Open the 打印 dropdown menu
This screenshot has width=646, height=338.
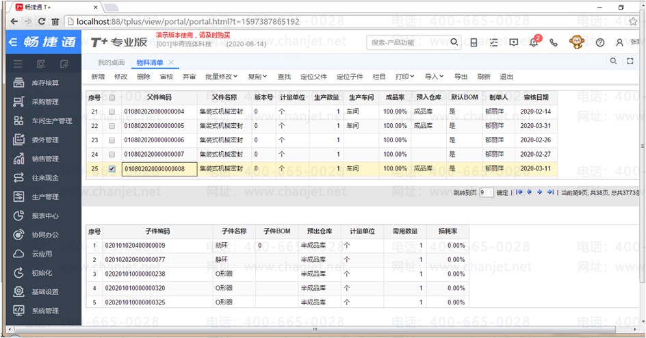pyautogui.click(x=405, y=77)
